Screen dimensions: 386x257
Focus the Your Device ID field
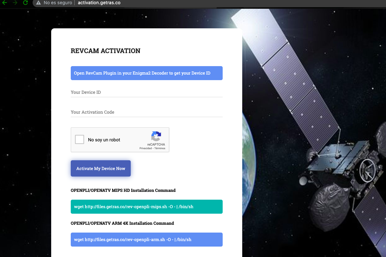(146, 93)
